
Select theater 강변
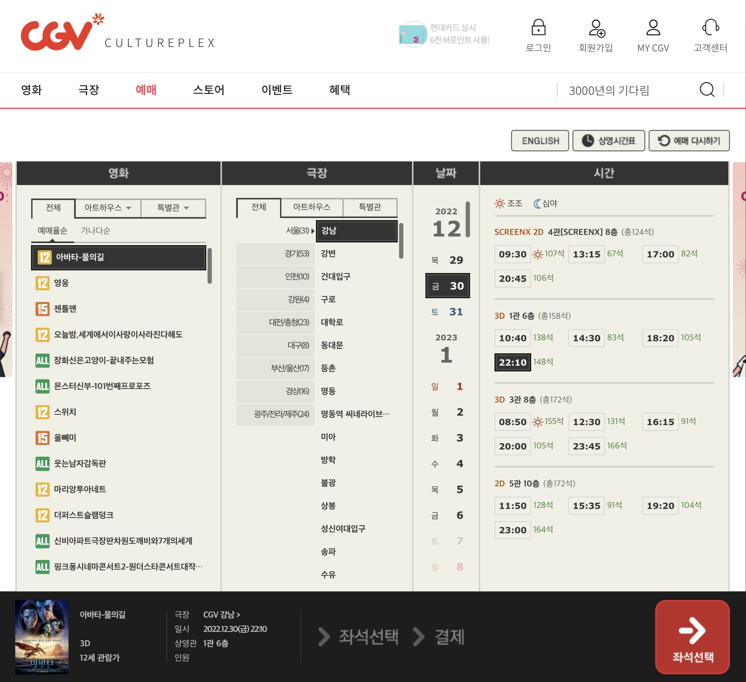pyautogui.click(x=357, y=254)
